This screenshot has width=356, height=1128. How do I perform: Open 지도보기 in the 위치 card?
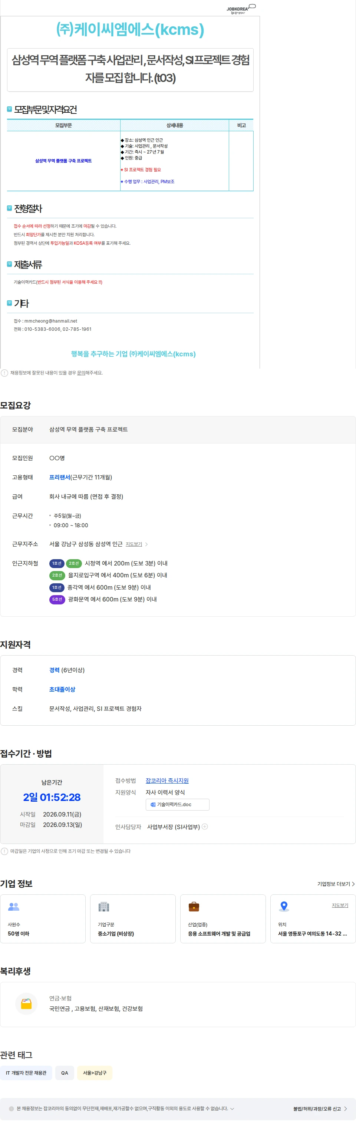[340, 905]
